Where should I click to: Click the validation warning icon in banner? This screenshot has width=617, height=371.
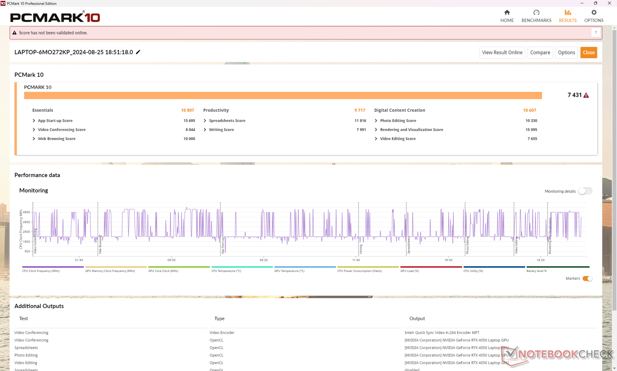14,33
